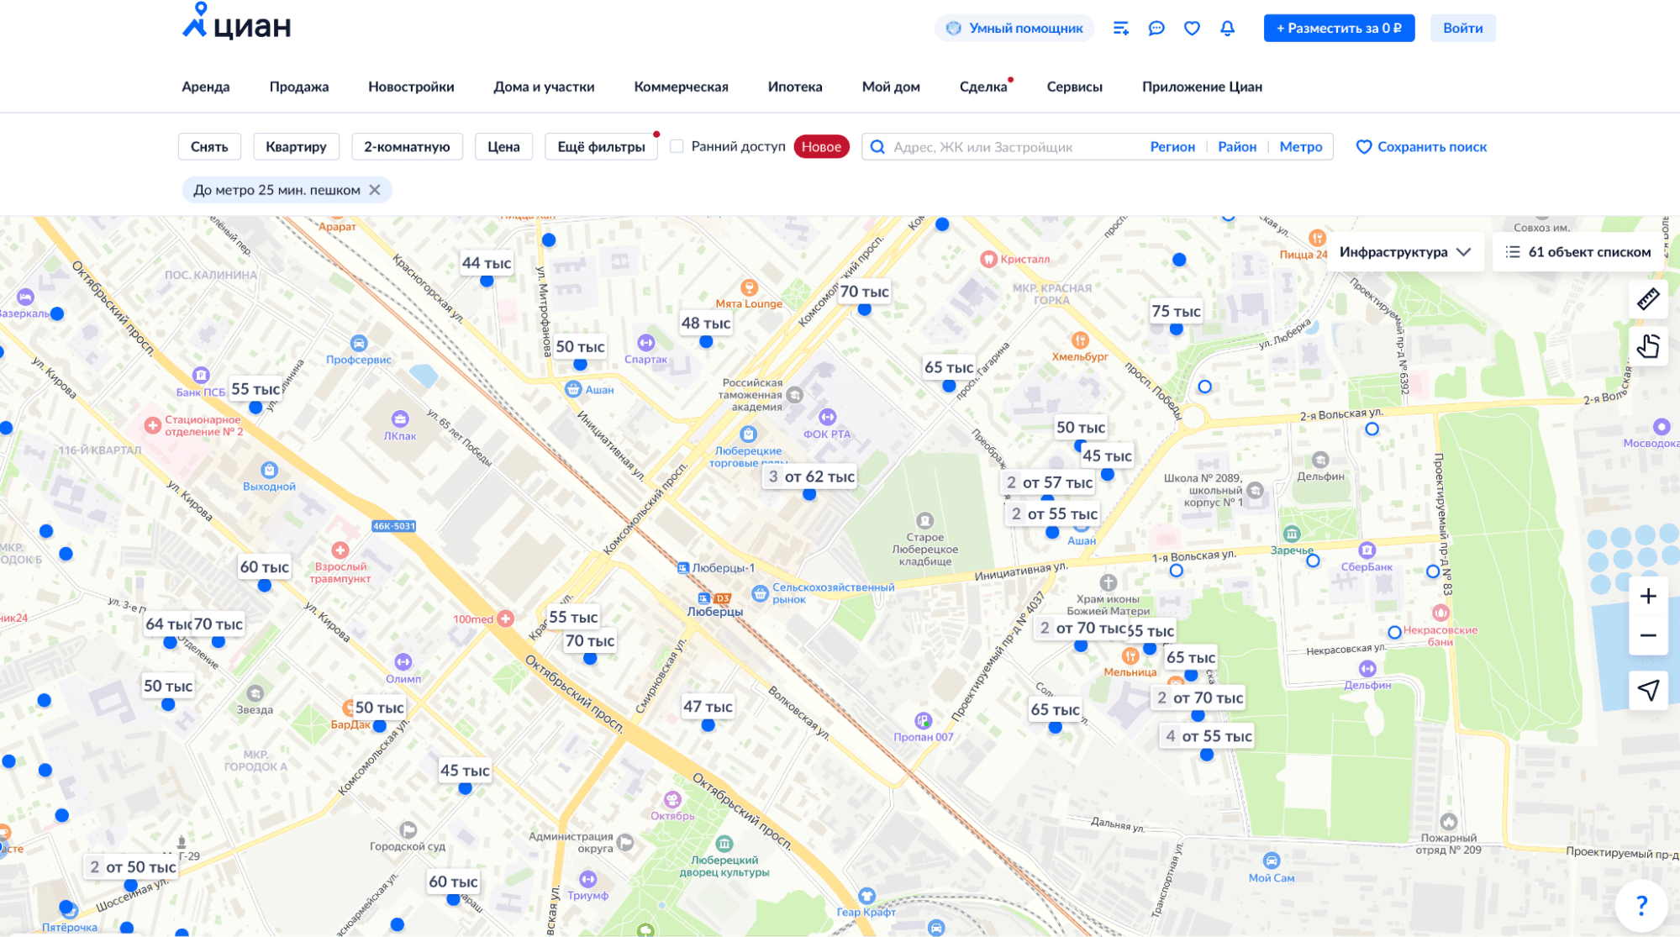Zoom in on the map

pos(1647,596)
